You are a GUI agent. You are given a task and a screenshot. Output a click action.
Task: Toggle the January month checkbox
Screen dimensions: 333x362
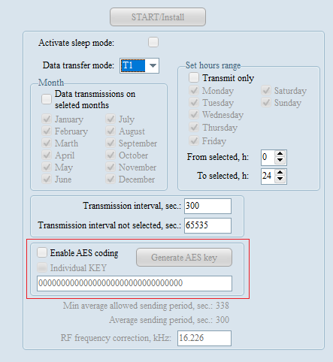47,119
